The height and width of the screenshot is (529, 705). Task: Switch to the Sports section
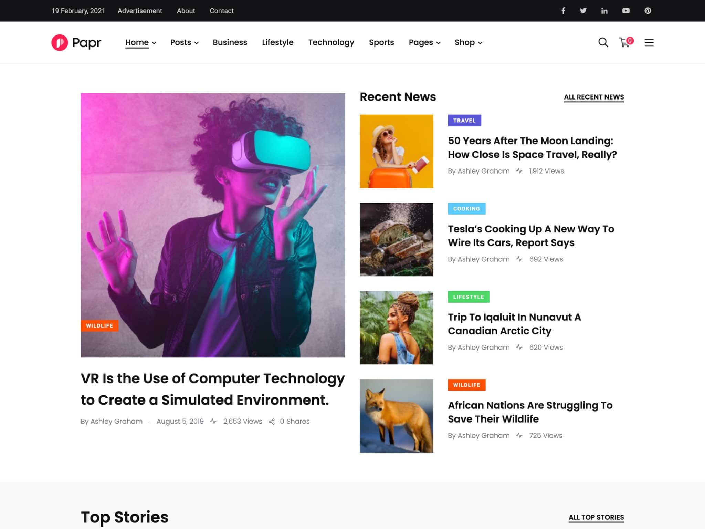[x=381, y=42]
